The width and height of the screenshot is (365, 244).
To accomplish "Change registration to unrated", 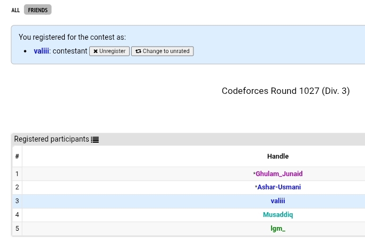I will pyautogui.click(x=163, y=51).
